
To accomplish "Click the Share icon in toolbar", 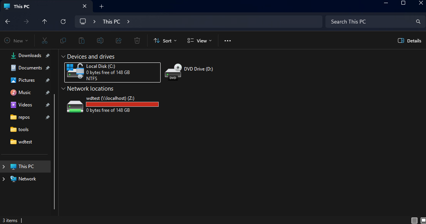I will pyautogui.click(x=119, y=41).
